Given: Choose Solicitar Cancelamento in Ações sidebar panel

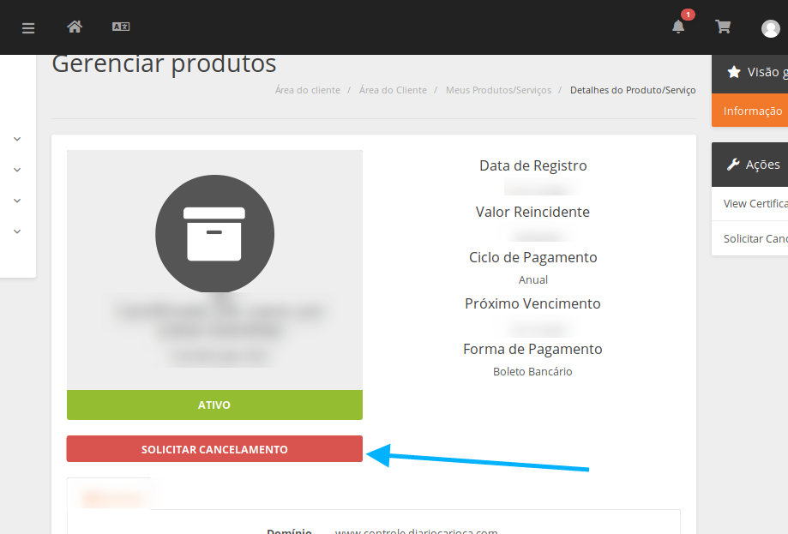Looking at the screenshot, I should 755,238.
